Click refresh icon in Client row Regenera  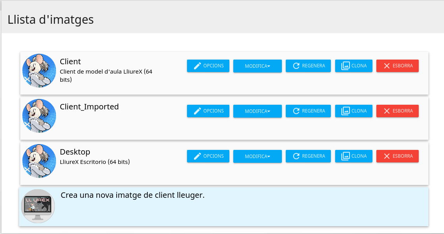296,66
